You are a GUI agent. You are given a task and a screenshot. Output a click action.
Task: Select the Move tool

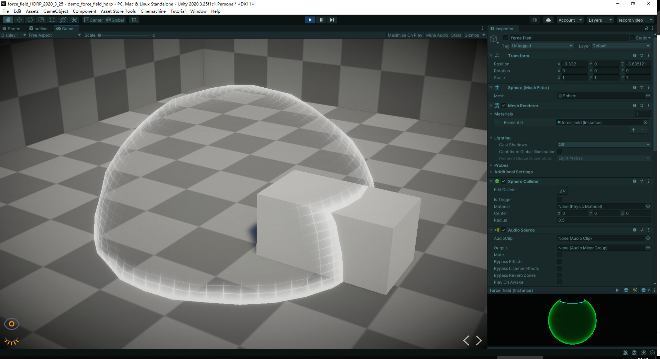click(19, 20)
